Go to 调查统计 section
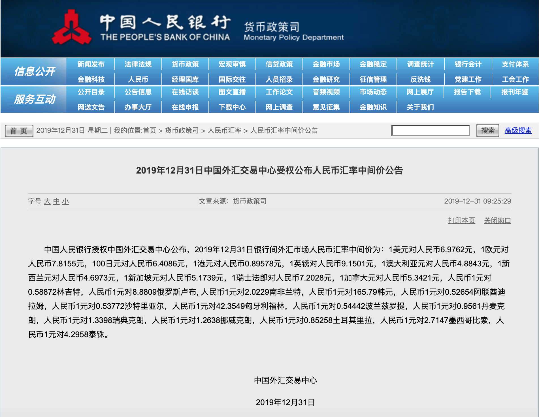The image size is (539, 417). click(x=421, y=64)
